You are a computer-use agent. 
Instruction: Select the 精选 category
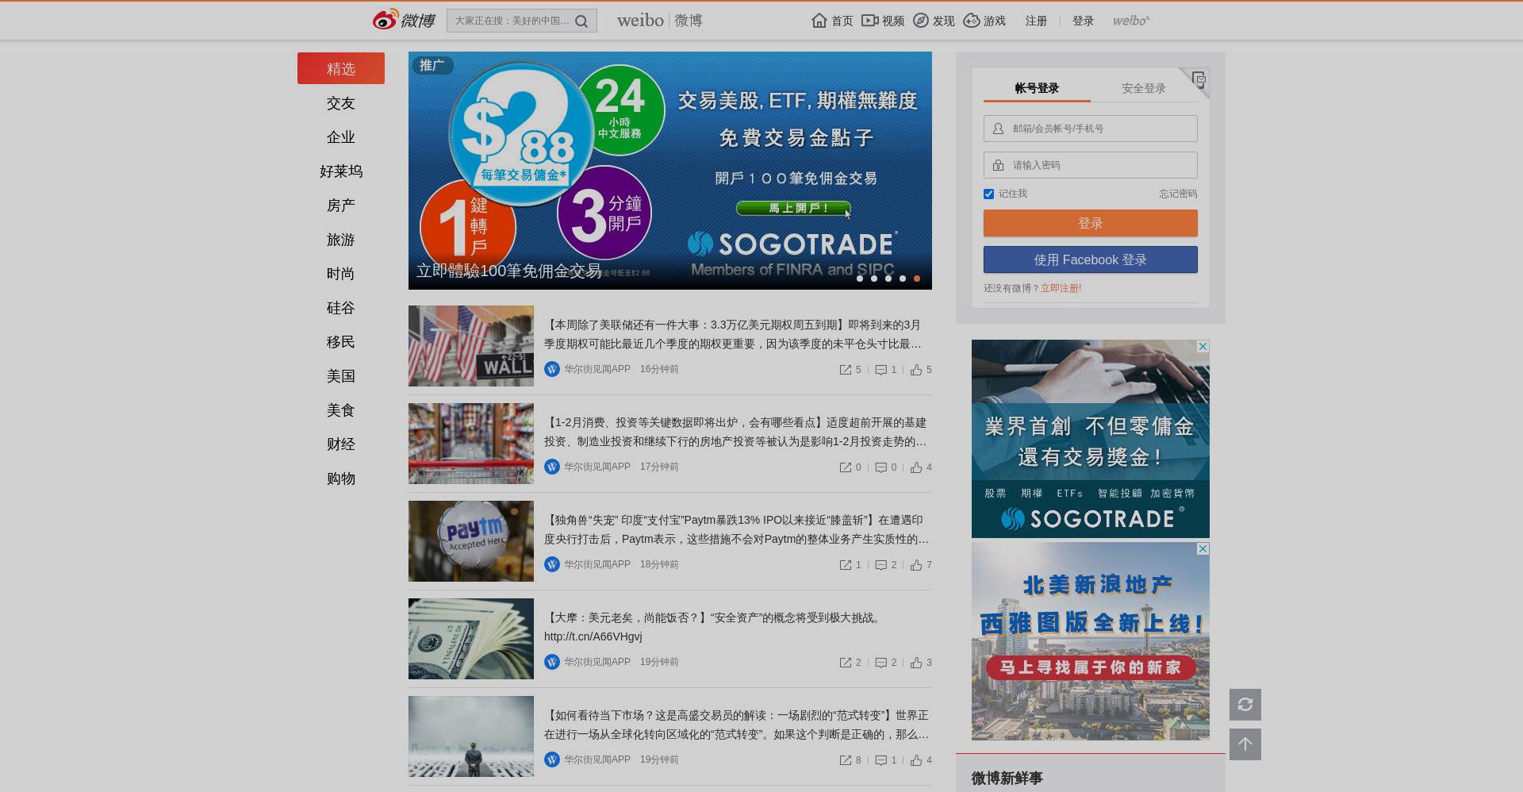click(341, 68)
